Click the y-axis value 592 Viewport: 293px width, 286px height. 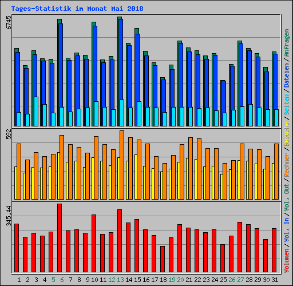click(x=9, y=134)
